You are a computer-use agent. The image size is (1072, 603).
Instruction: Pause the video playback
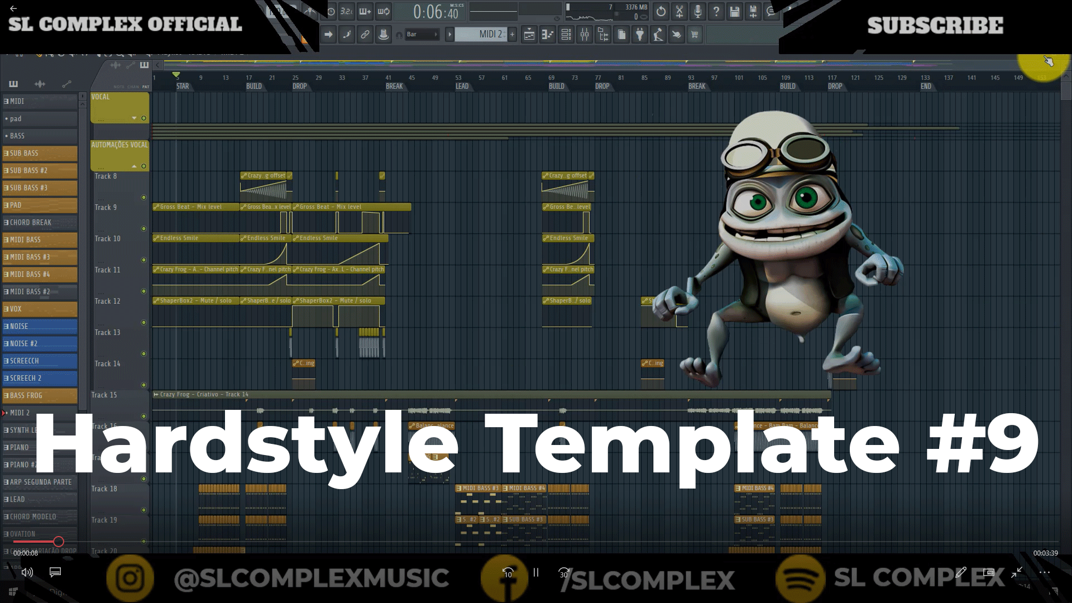click(535, 573)
